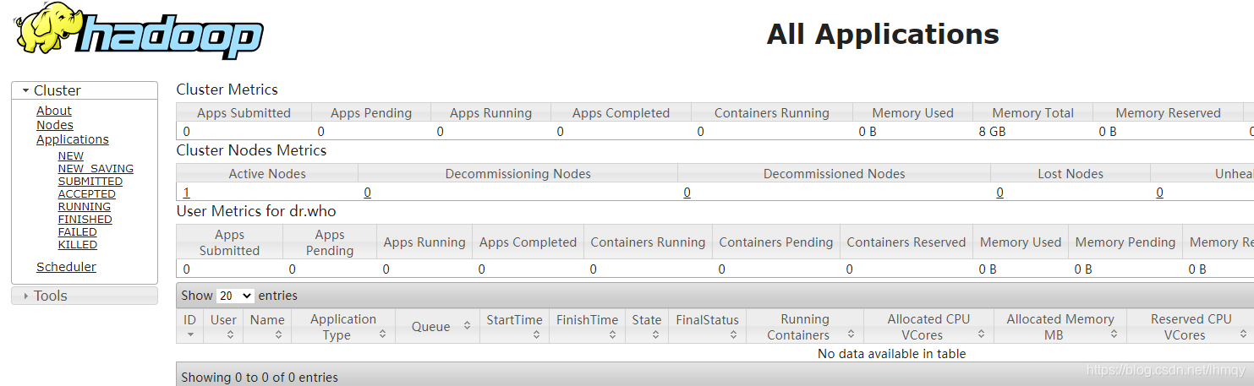This screenshot has height=386, width=1254.
Task: Open the About link
Action: (54, 111)
